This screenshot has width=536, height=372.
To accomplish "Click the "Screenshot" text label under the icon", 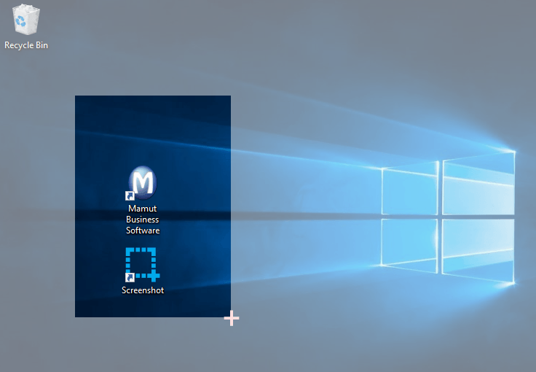I will pos(142,290).
